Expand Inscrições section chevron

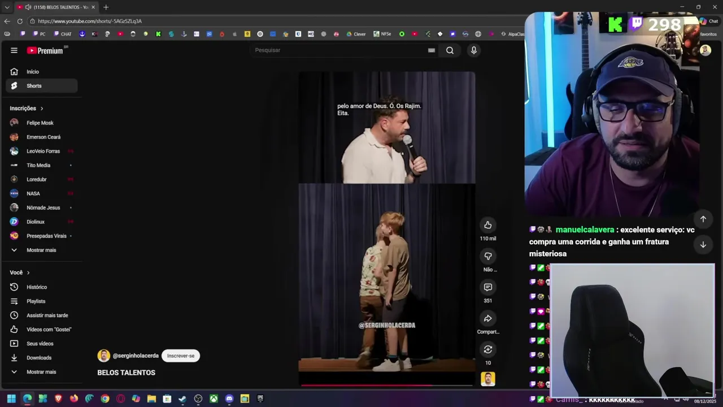click(41, 109)
